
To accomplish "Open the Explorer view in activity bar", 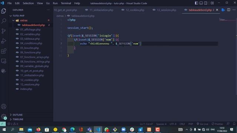I will (x=3, y=11).
